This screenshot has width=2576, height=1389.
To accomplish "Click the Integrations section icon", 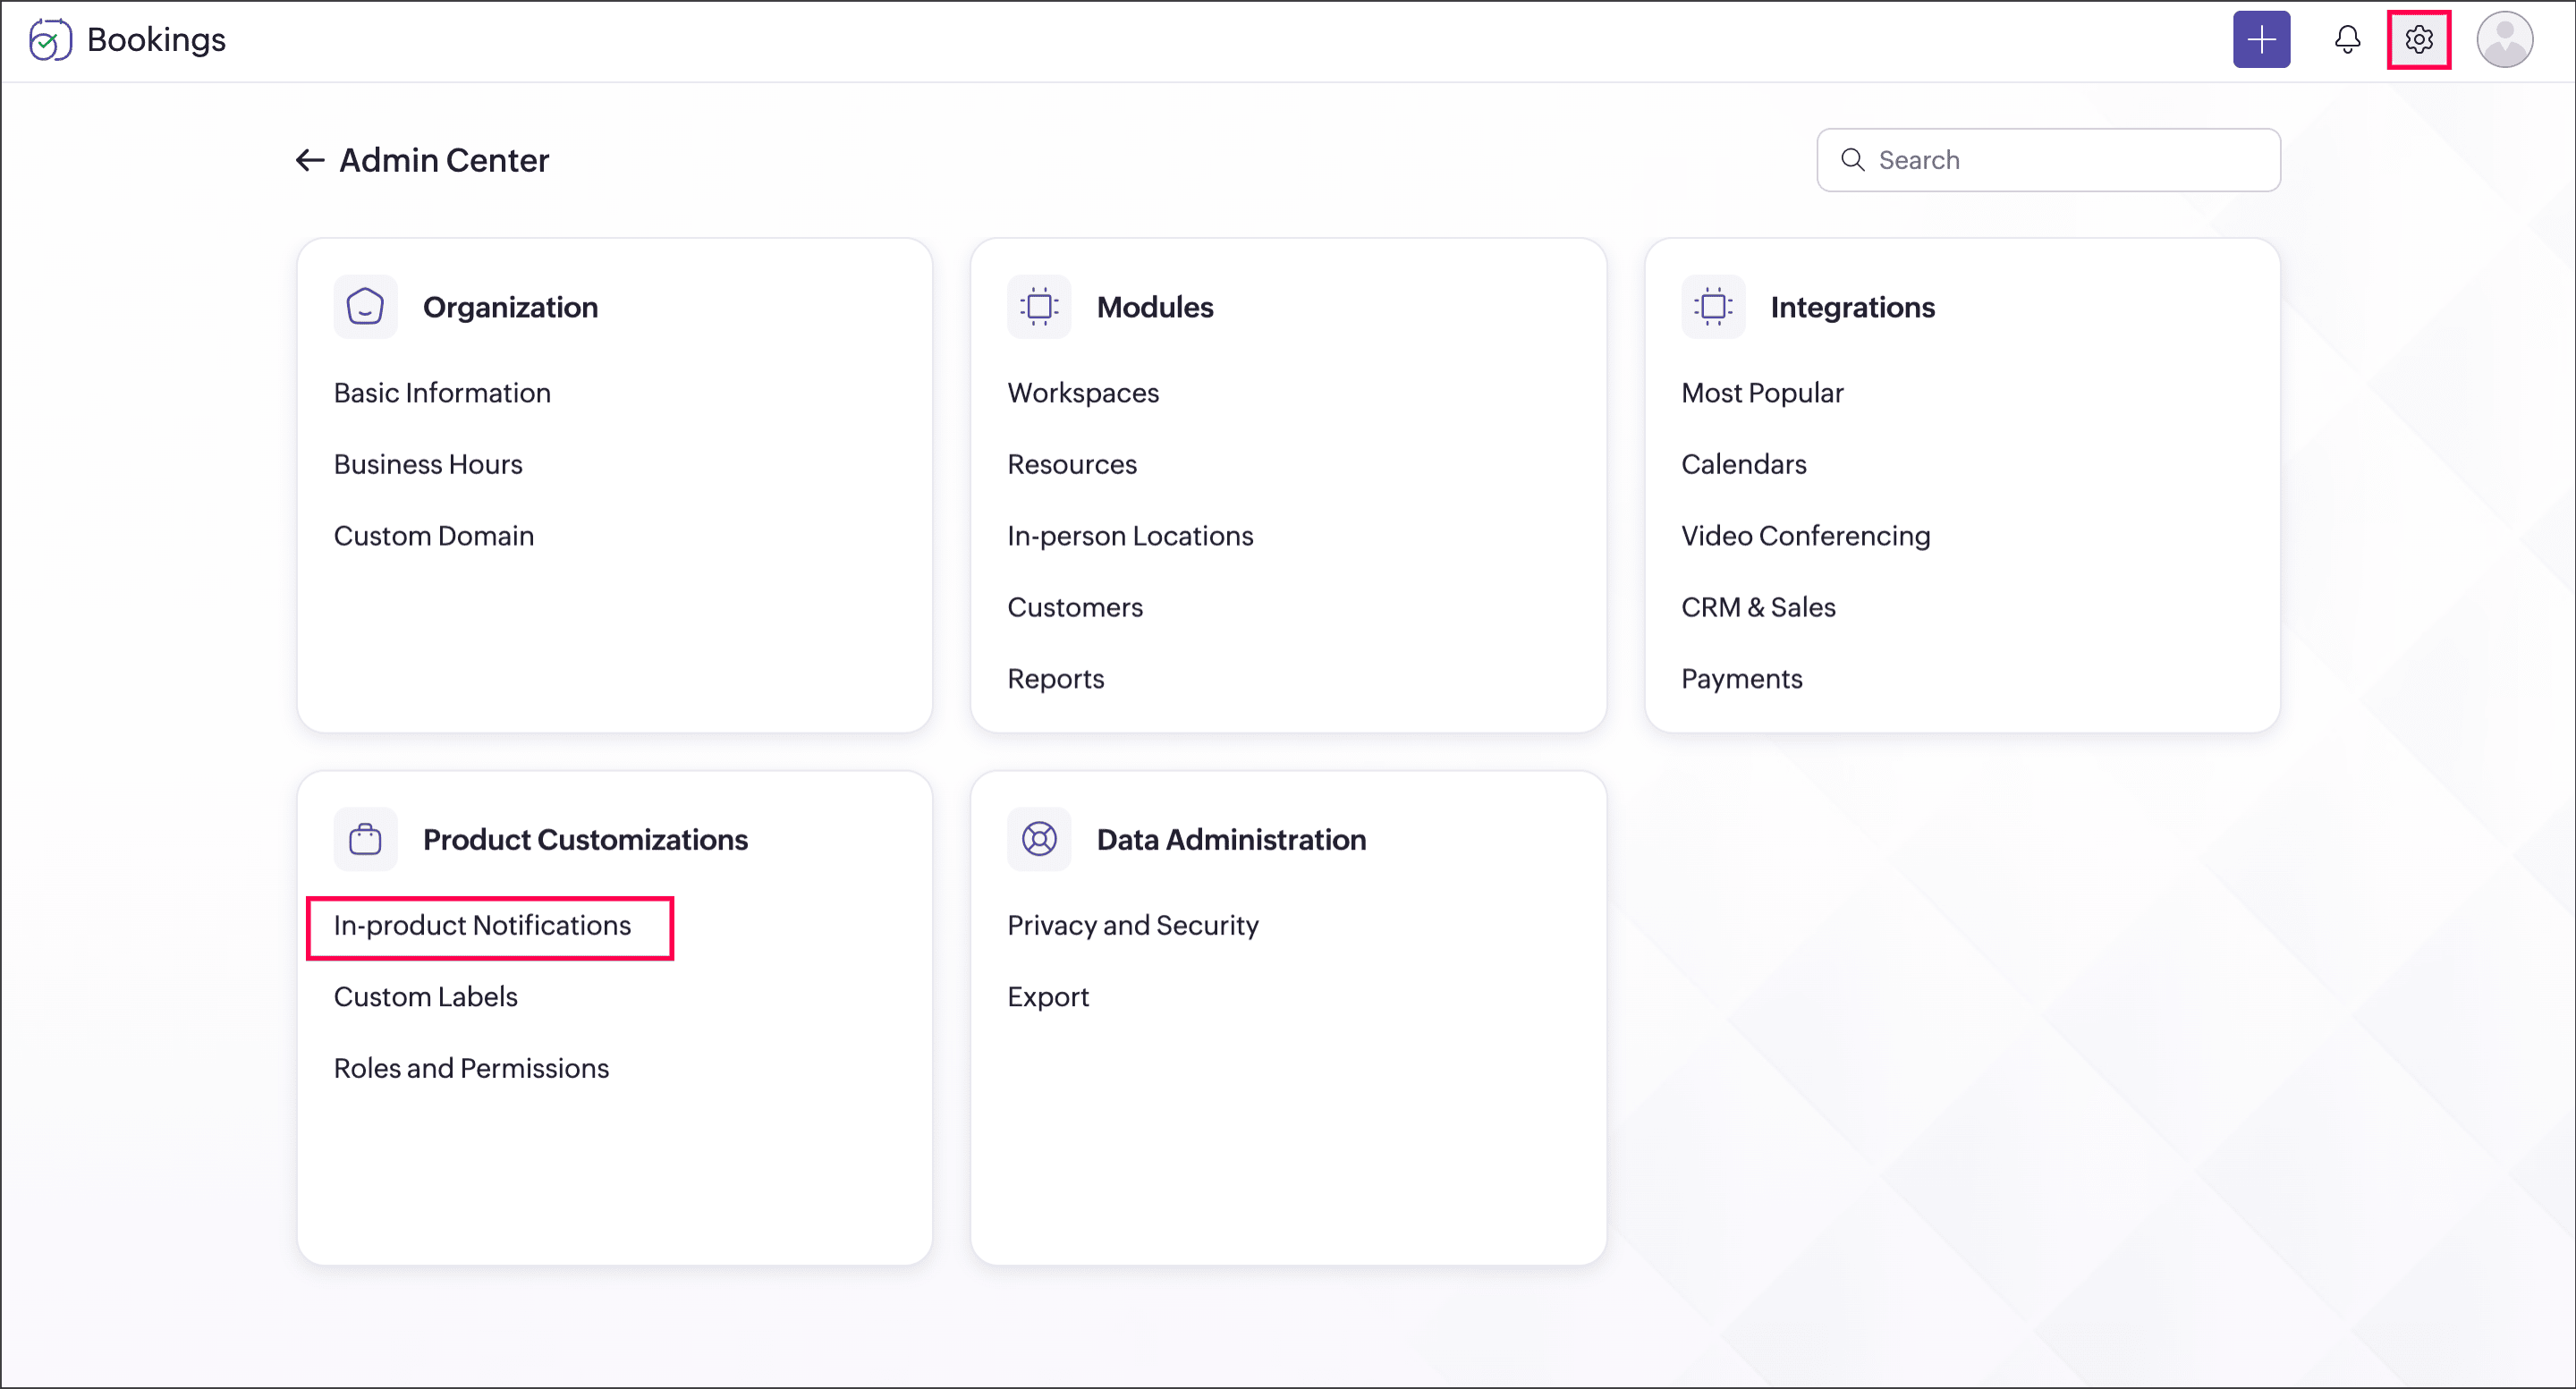I will (x=1712, y=307).
